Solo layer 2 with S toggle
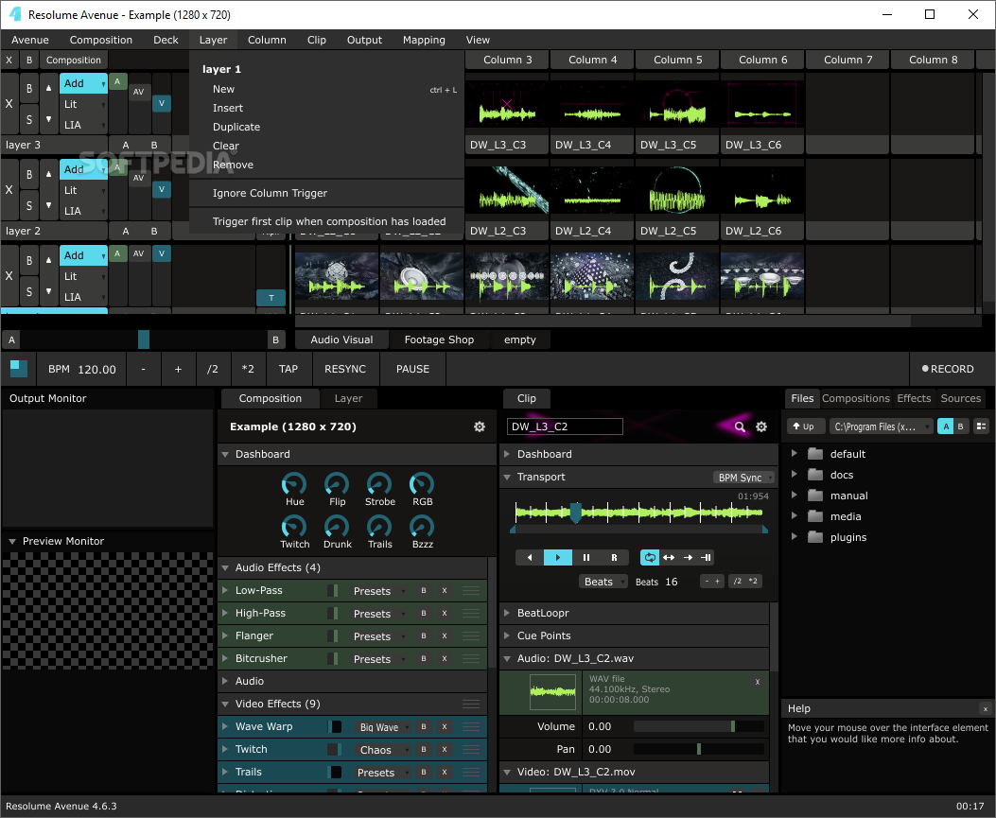The width and height of the screenshot is (996, 818). tap(29, 205)
